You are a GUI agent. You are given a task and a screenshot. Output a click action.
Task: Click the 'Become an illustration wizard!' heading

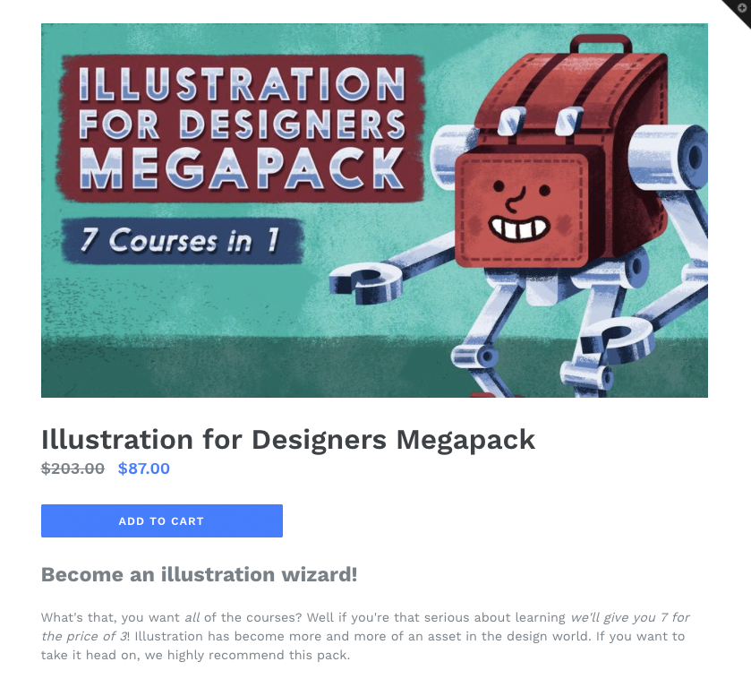coord(200,574)
